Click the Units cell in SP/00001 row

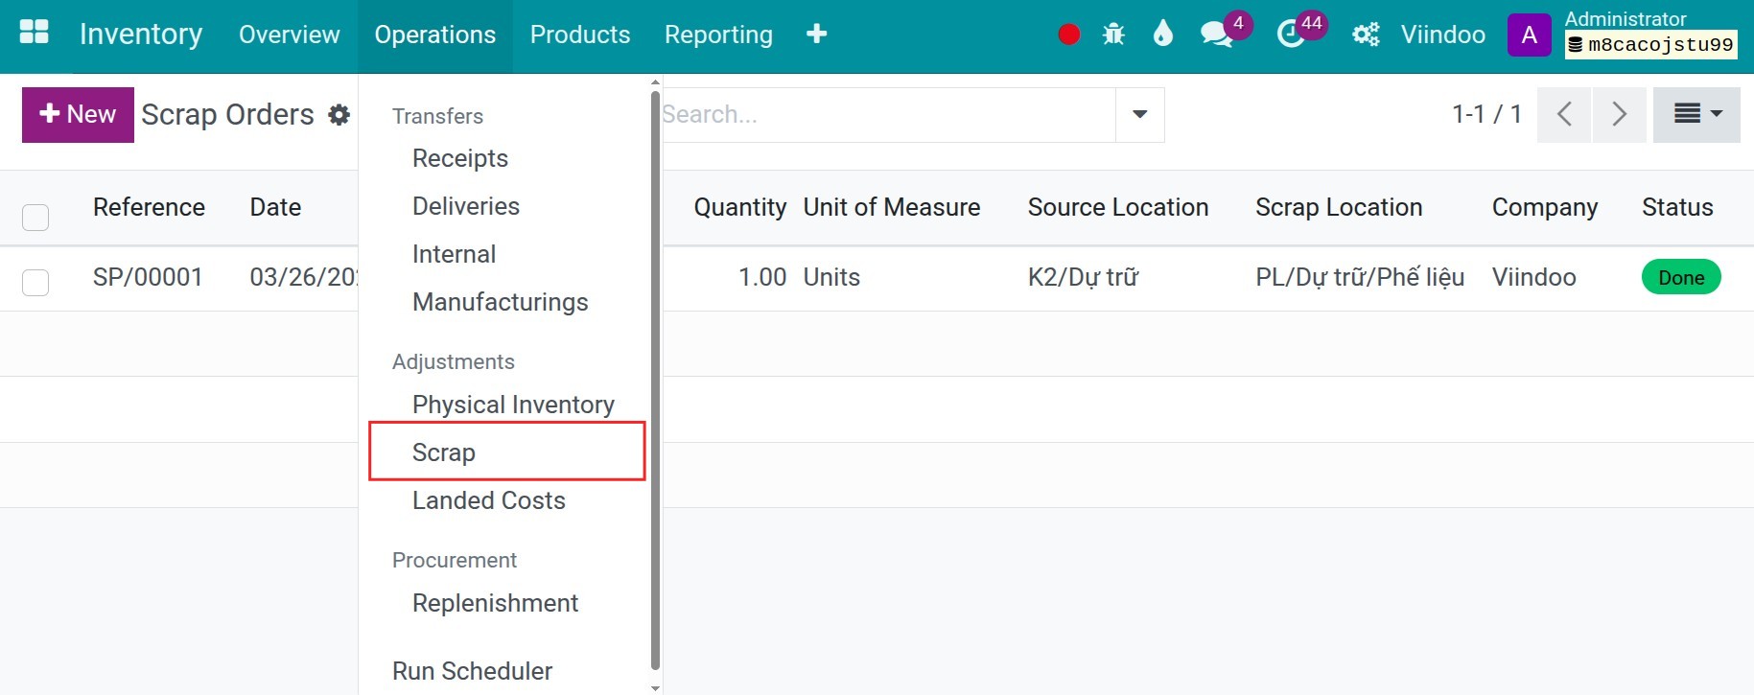pos(831,277)
